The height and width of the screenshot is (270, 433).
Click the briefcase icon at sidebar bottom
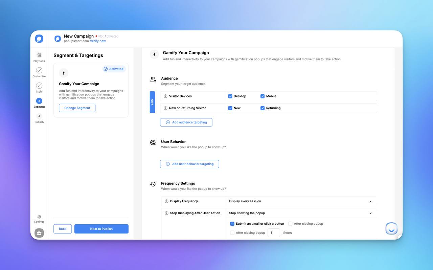pos(39,233)
